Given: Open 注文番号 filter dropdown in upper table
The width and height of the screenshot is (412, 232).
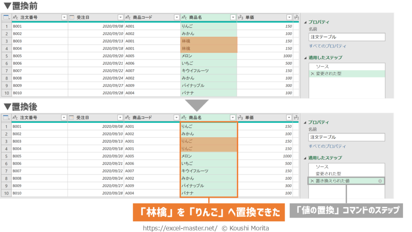Looking at the screenshot, I should [64, 17].
